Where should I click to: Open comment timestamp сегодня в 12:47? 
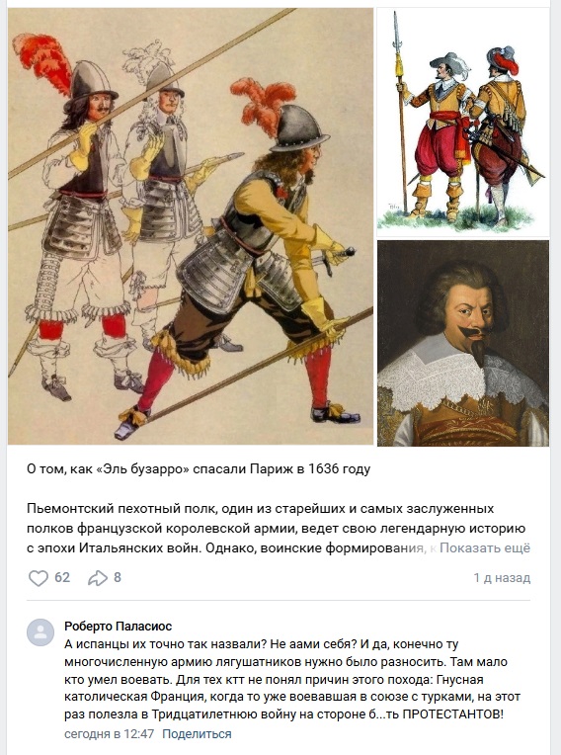110,734
